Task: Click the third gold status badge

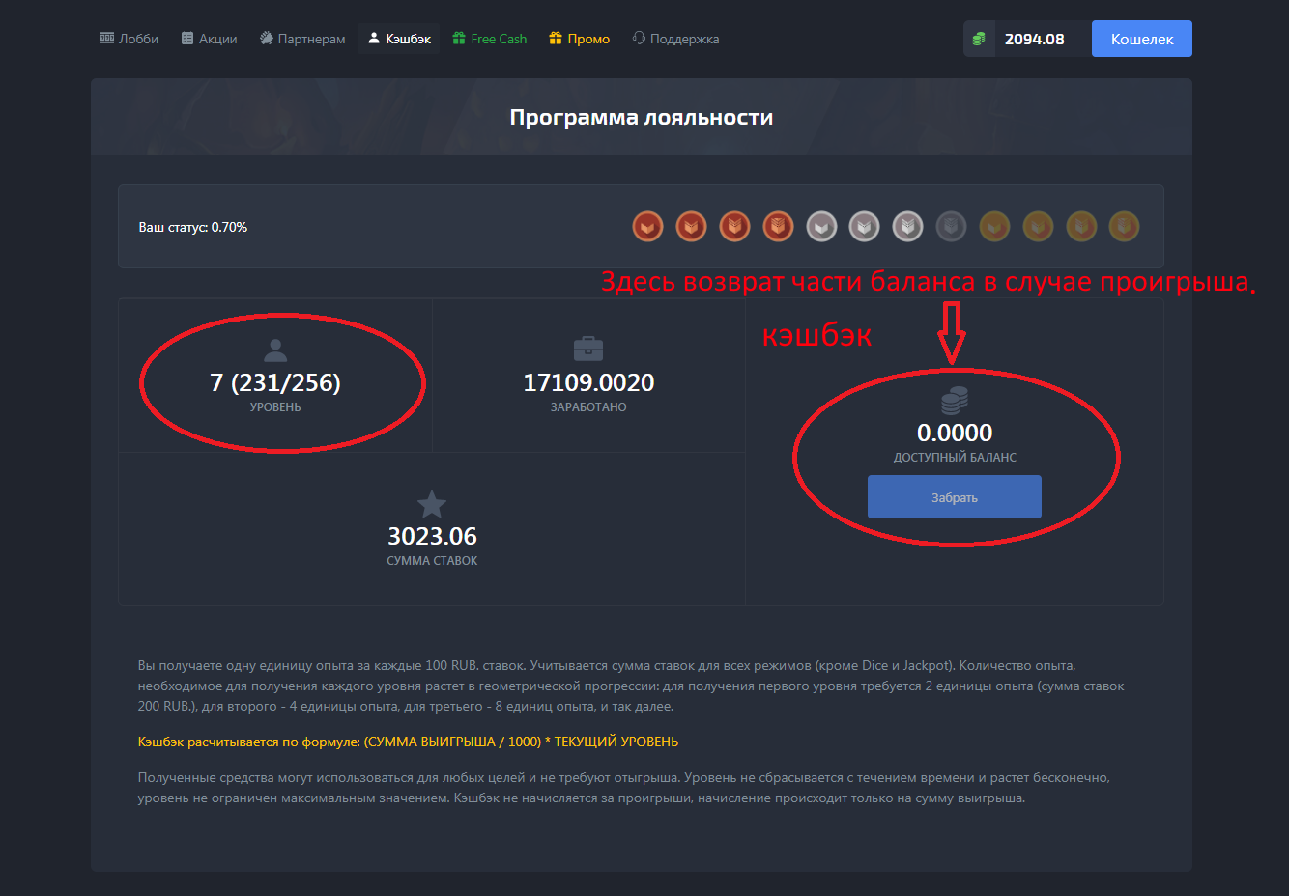Action: click(x=1081, y=227)
